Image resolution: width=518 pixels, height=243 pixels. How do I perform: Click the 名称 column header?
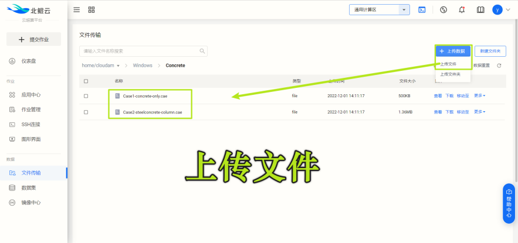pos(119,81)
